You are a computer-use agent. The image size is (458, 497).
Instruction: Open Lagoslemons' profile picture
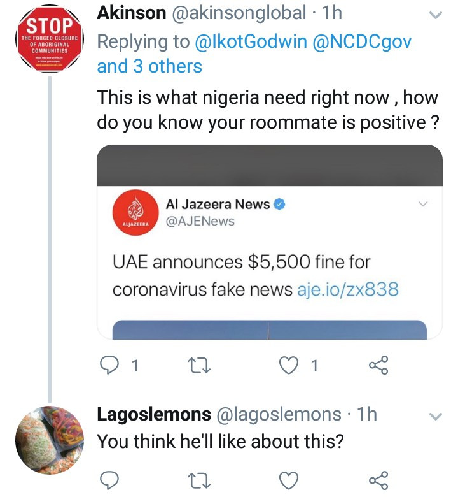tap(50, 440)
